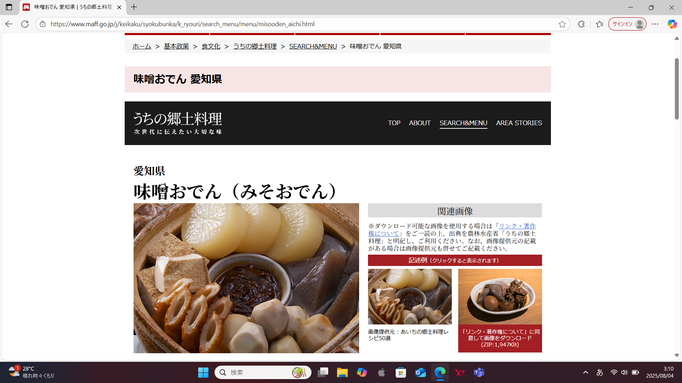
Task: Expand the 記述例 red bar
Action: click(455, 260)
